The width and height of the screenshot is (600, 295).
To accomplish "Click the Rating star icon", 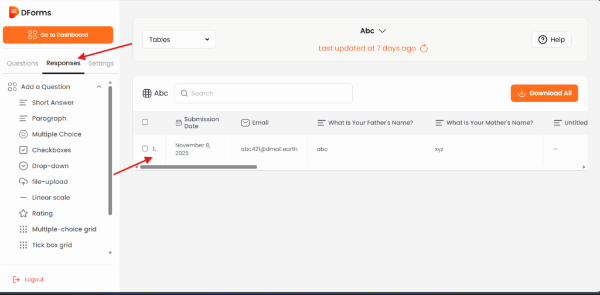I will [x=23, y=213].
